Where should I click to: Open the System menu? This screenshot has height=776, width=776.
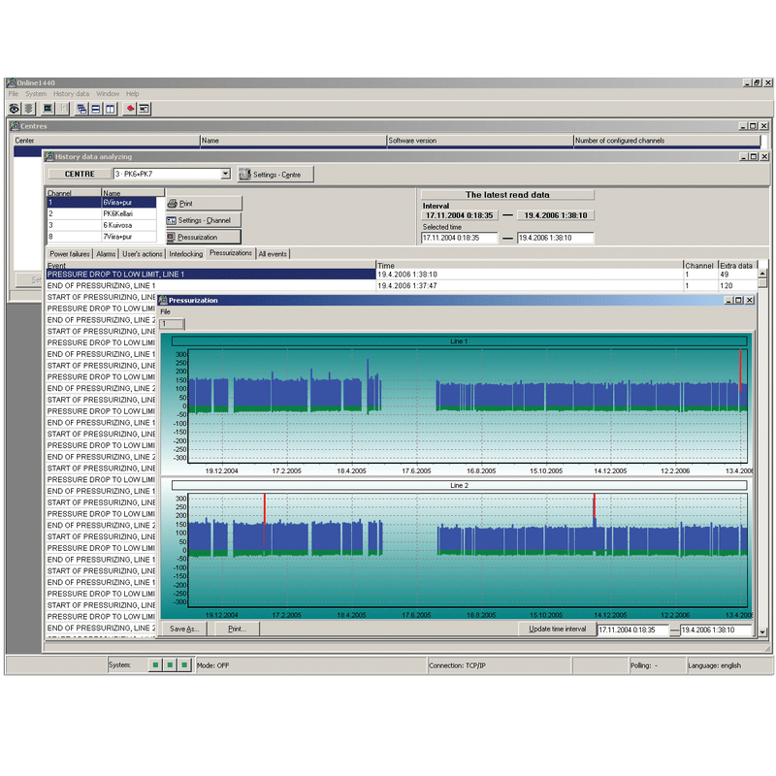tap(36, 93)
